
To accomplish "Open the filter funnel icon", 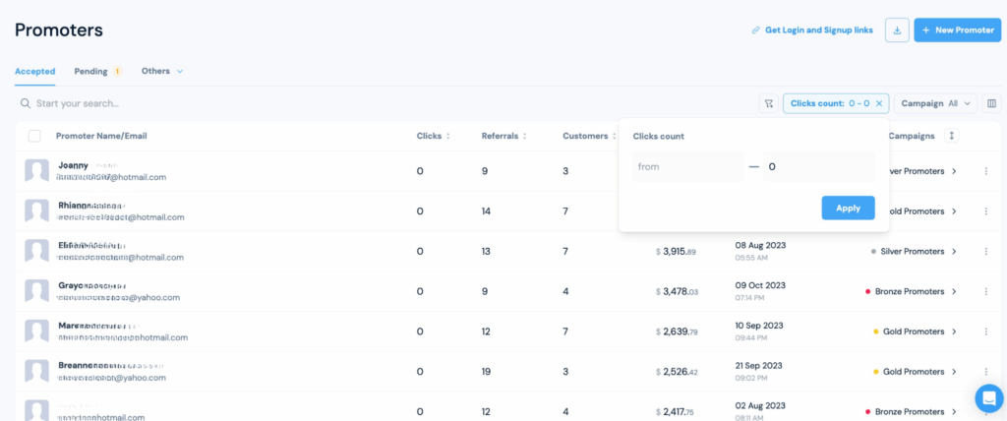I will click(x=768, y=103).
